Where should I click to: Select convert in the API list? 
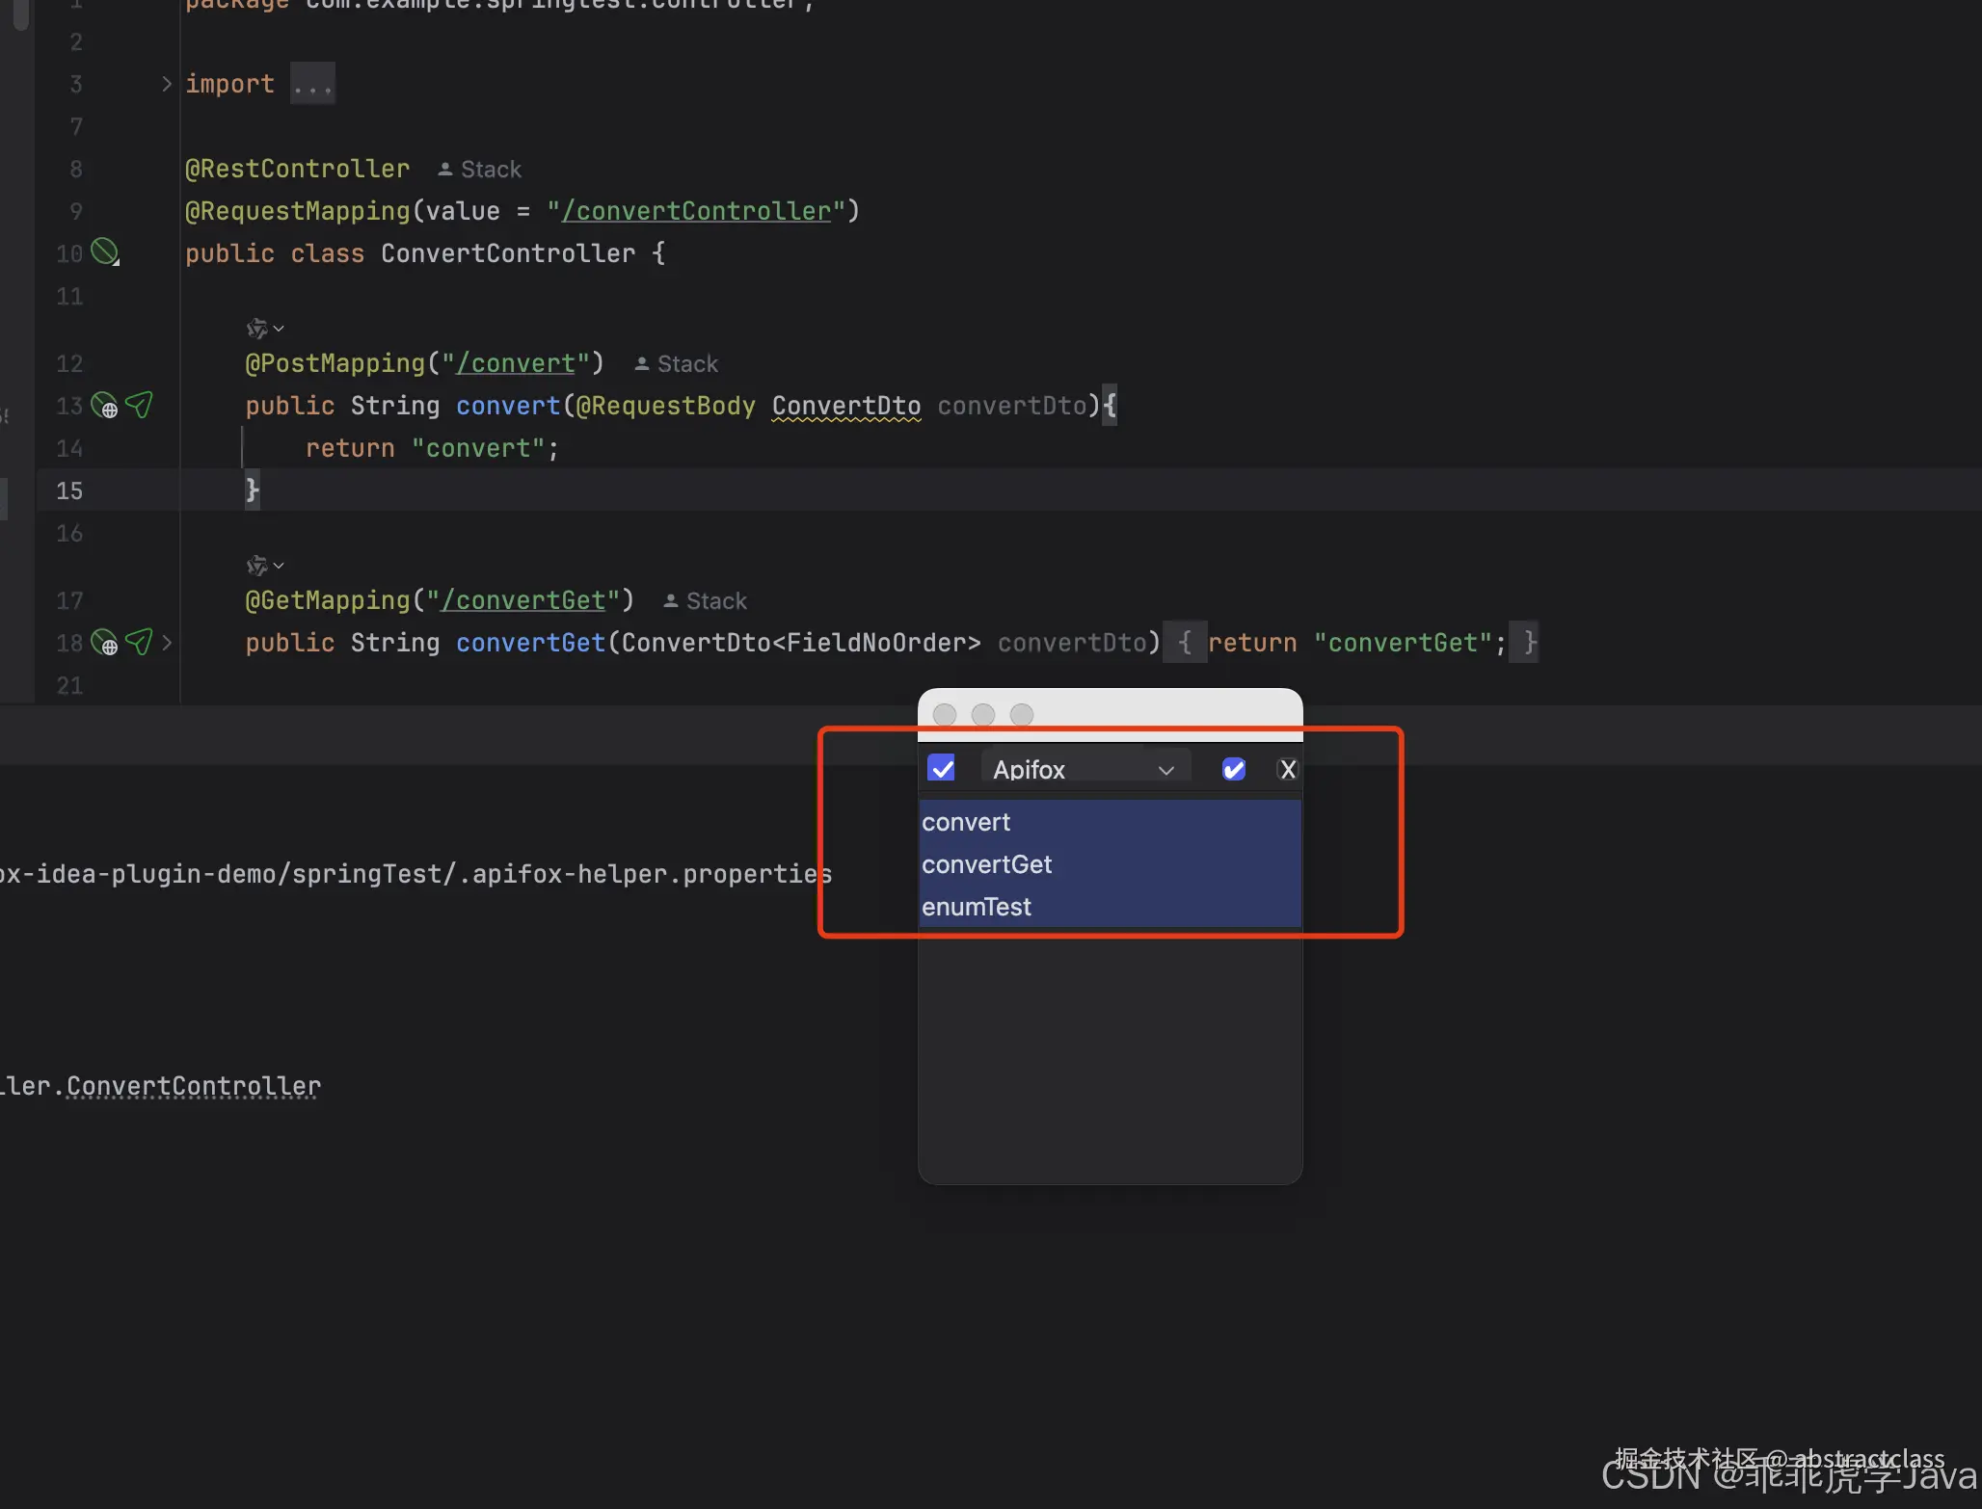click(966, 822)
